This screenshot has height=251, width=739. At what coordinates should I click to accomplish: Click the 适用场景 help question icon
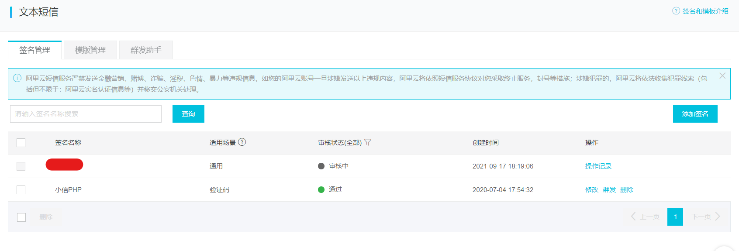click(x=242, y=142)
